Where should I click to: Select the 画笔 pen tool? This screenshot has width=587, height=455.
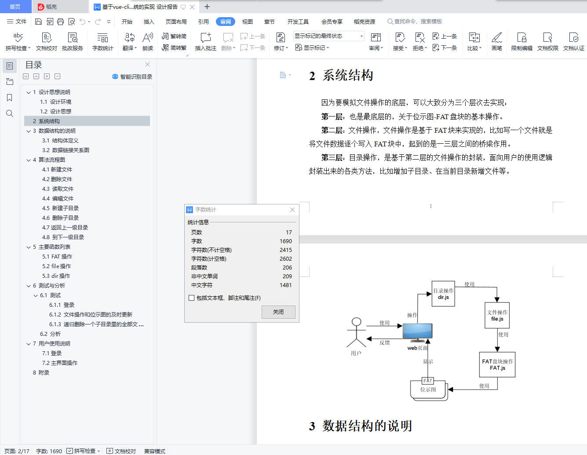tap(497, 42)
